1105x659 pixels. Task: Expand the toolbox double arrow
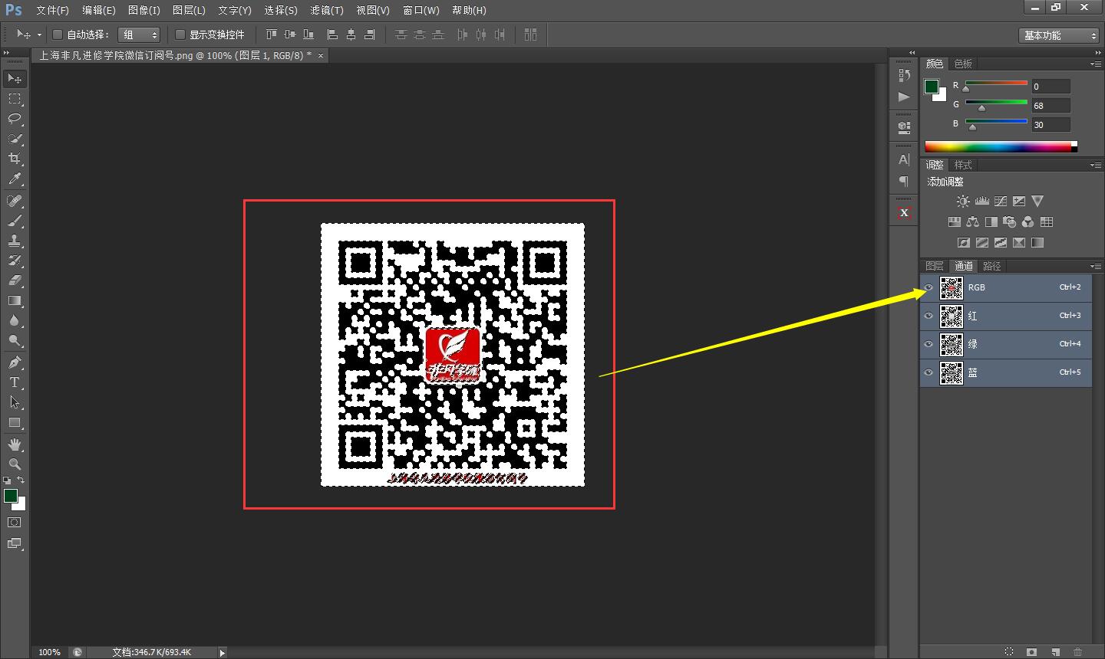click(8, 52)
